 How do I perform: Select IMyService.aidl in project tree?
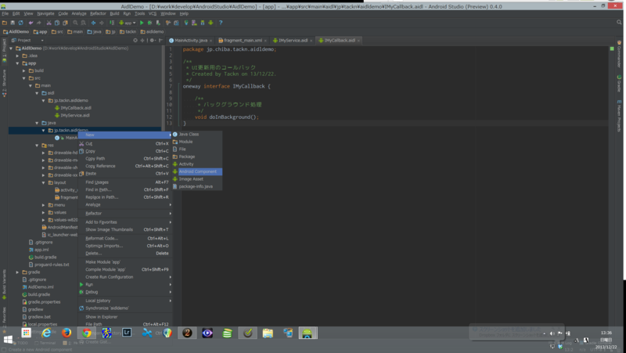click(72, 115)
